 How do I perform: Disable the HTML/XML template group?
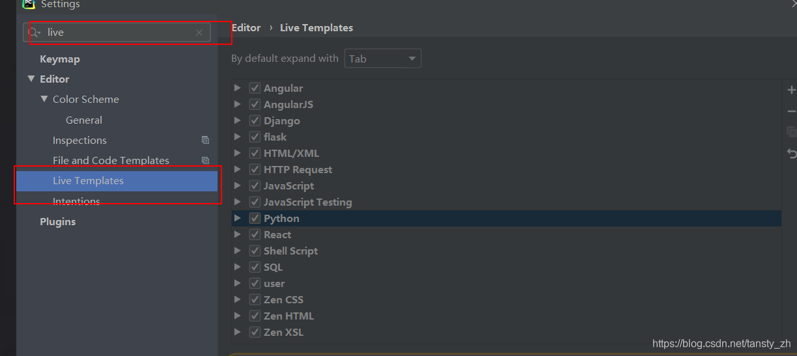[x=255, y=153]
